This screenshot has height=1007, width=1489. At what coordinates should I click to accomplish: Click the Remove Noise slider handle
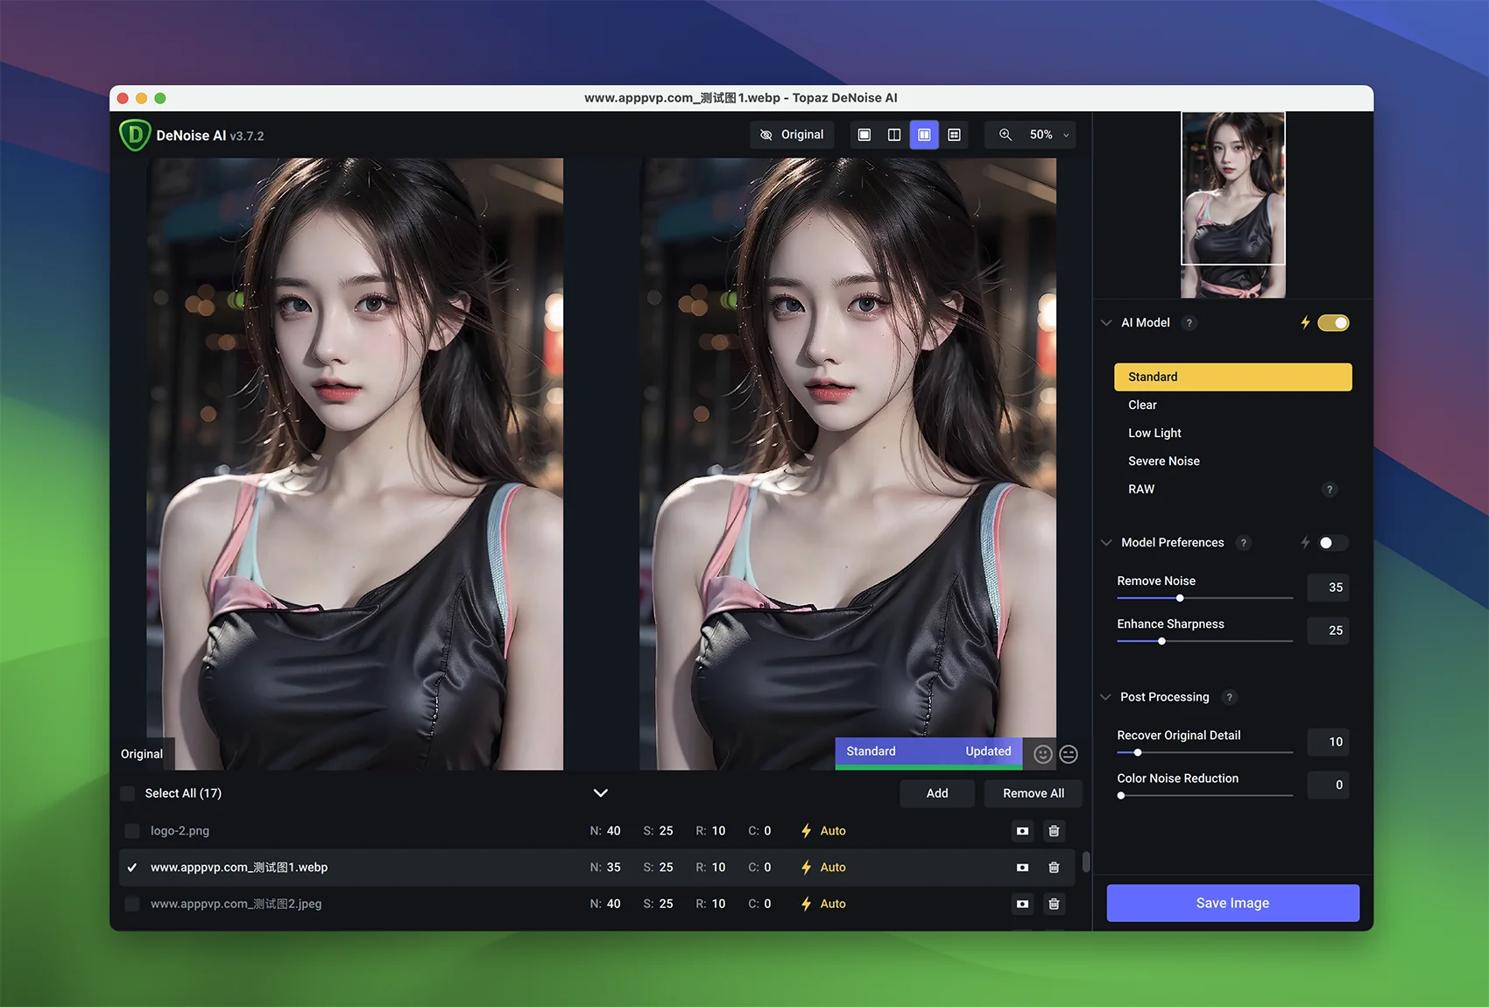[x=1180, y=598]
